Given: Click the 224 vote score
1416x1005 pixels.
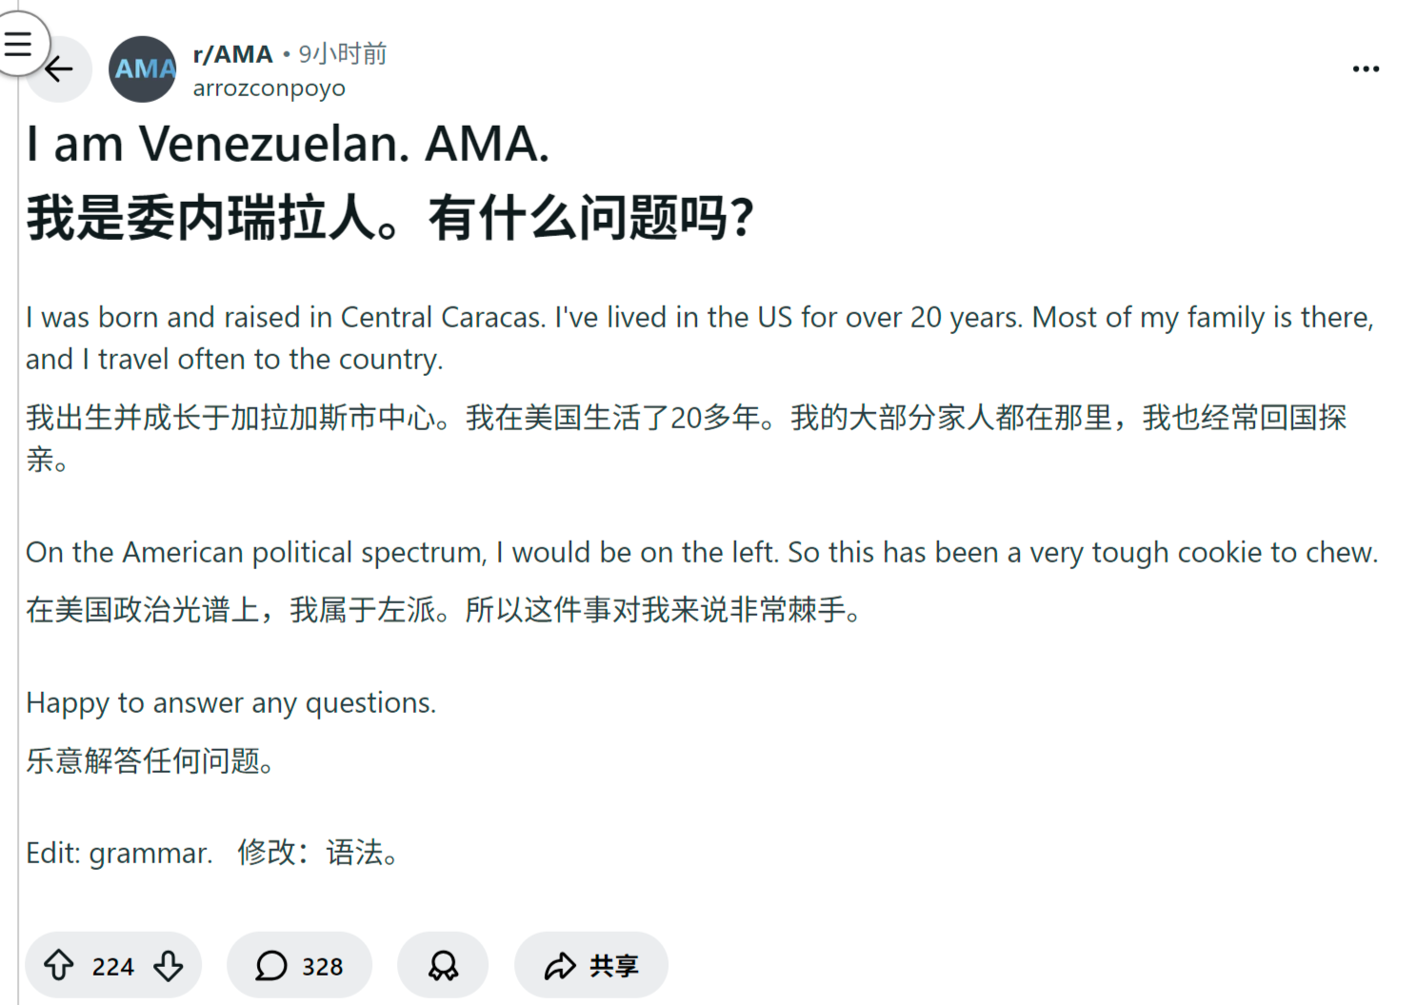Looking at the screenshot, I should coord(112,967).
